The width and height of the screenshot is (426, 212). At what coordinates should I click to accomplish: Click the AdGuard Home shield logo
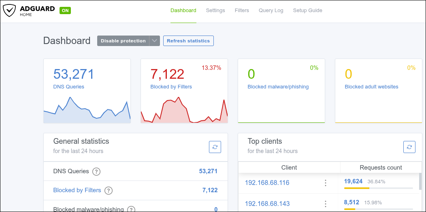pyautogui.click(x=9, y=11)
